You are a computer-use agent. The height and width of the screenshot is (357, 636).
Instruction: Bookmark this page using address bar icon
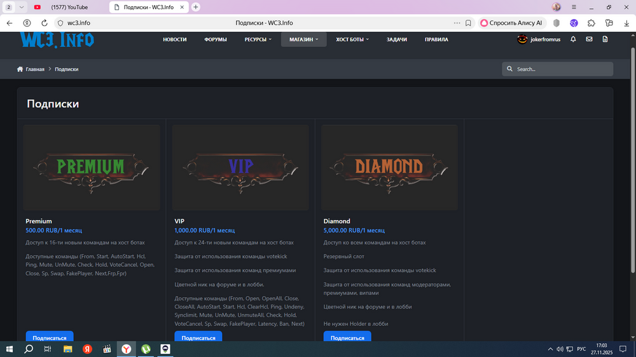468,23
